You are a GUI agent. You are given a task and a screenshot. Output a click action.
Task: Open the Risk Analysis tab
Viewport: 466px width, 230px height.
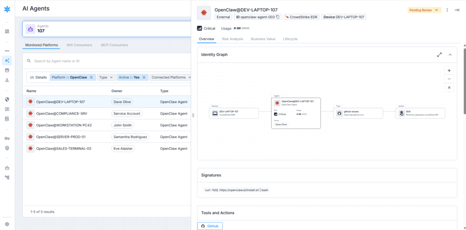pyautogui.click(x=233, y=39)
